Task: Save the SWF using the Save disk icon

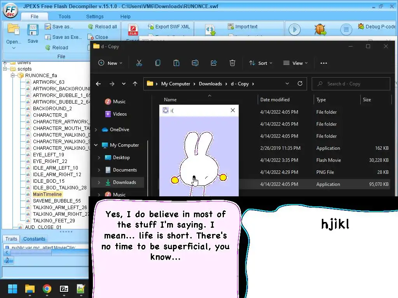Action: coord(33,30)
